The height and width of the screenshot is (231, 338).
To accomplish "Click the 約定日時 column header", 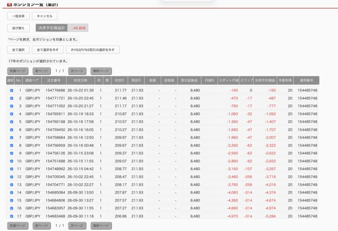I will [81, 80].
